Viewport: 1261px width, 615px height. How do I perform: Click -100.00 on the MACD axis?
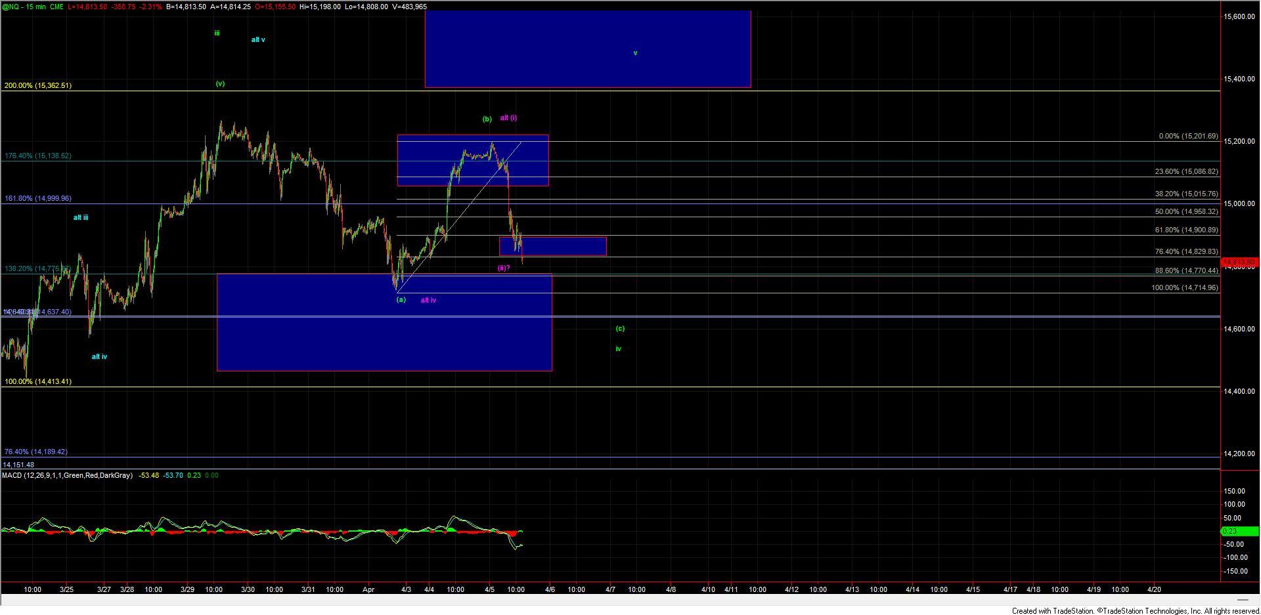point(1235,557)
